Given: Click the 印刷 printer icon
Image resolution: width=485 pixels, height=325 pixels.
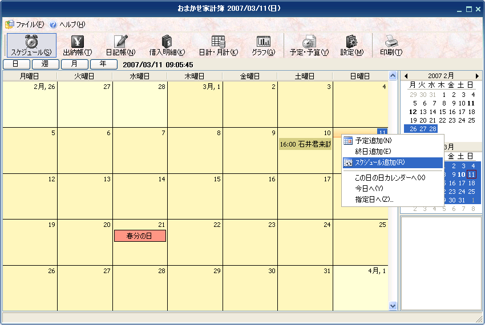Looking at the screenshot, I should 391,42.
